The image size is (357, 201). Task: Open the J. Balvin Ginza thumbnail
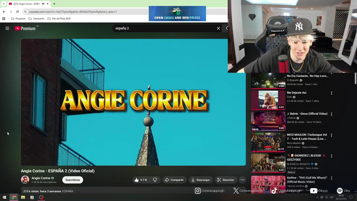[x=268, y=121]
